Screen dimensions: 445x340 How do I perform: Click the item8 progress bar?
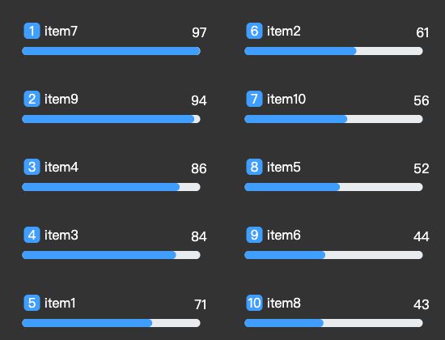coord(333,323)
